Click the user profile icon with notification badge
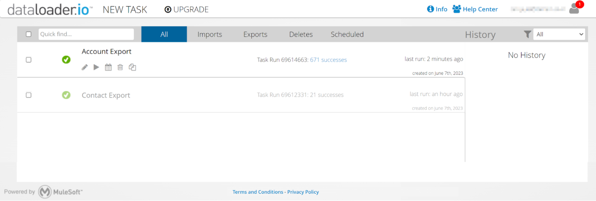This screenshot has height=201, width=596. [x=574, y=9]
